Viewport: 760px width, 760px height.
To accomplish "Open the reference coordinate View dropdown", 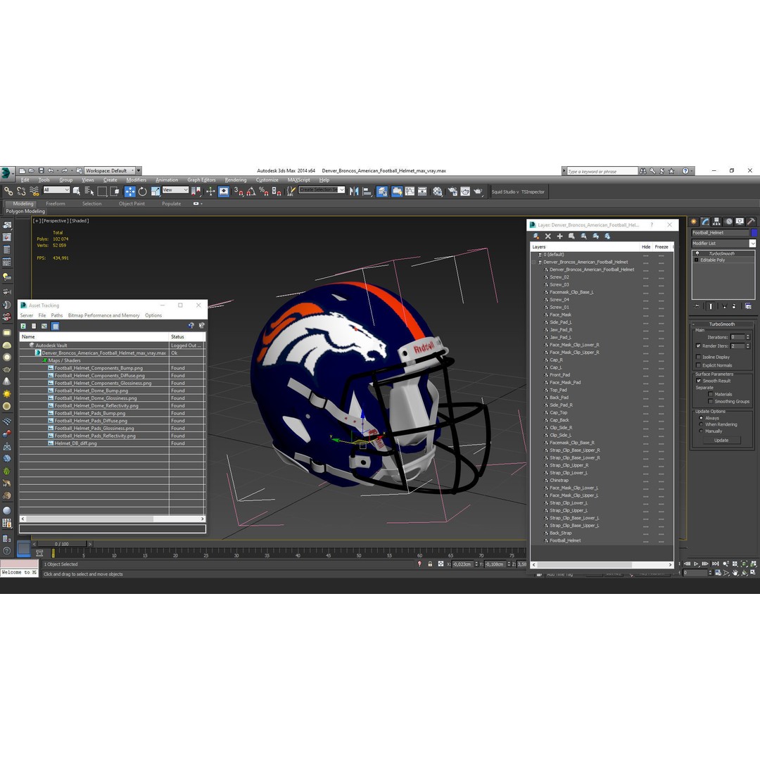I will pyautogui.click(x=175, y=190).
